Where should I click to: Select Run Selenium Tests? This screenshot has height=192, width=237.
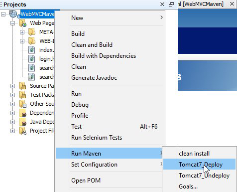[x=110, y=138]
